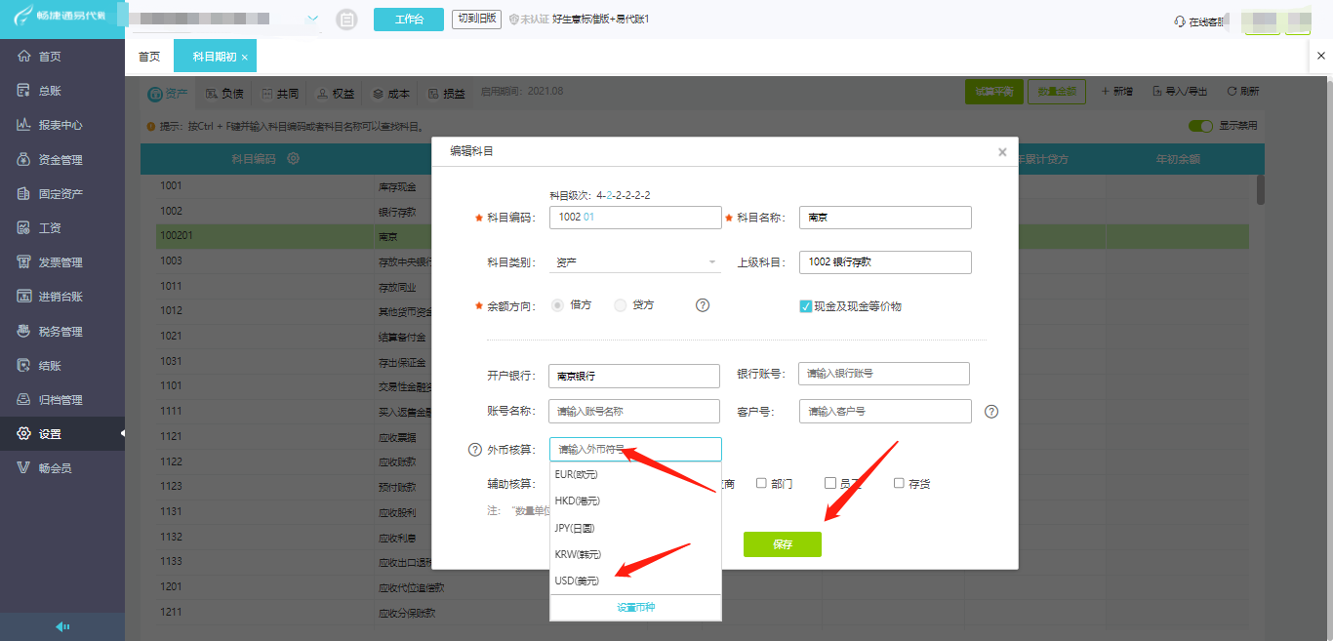Collapse the sidebar with bottom arrow icon

tap(62, 626)
